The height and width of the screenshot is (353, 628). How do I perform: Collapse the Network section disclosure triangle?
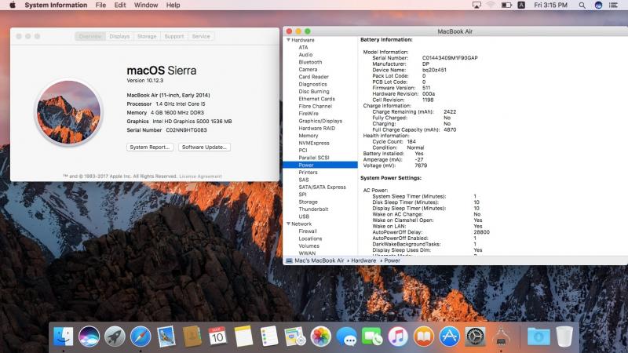(287, 224)
